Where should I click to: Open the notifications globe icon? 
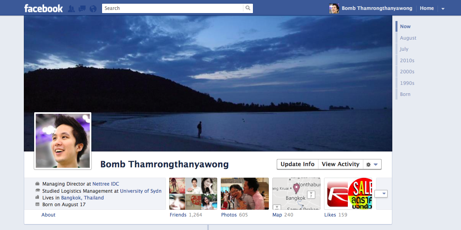pyautogui.click(x=93, y=8)
